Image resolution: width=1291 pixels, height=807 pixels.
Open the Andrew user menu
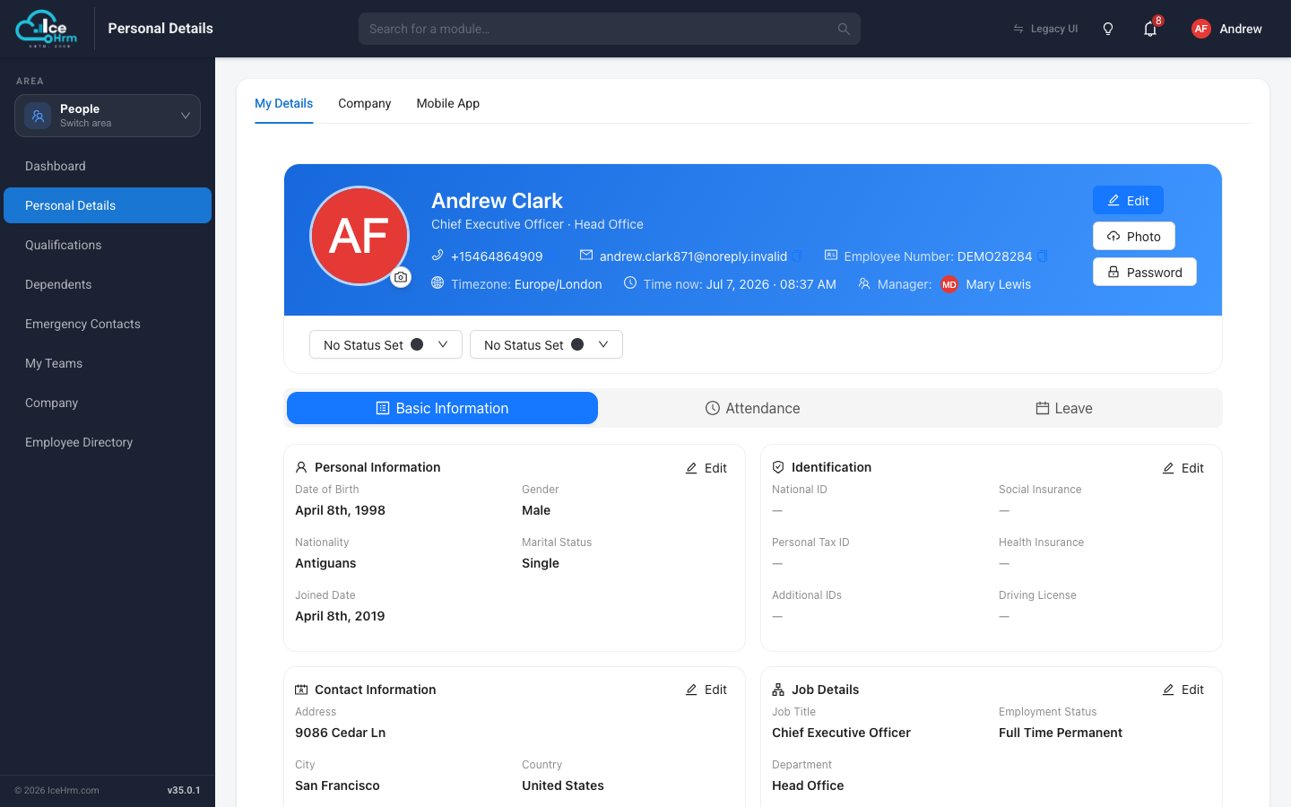(x=1226, y=29)
